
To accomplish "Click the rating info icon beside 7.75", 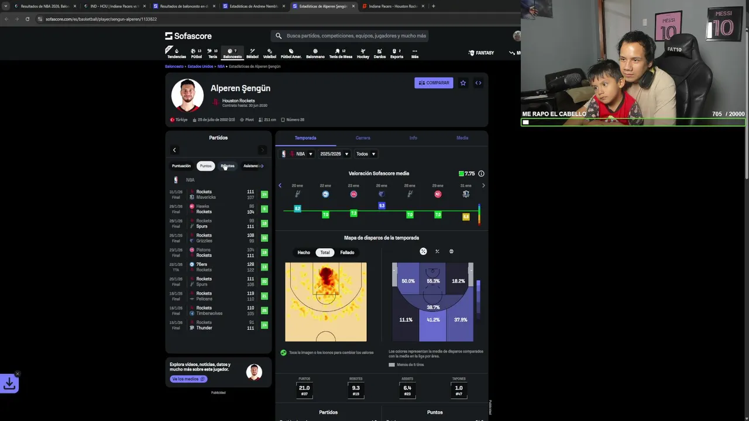I will 481,174.
